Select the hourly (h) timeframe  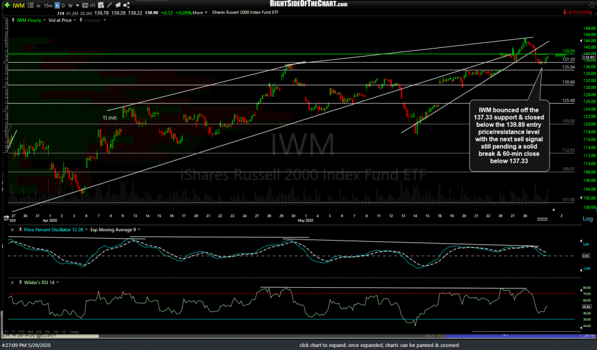coord(57,6)
